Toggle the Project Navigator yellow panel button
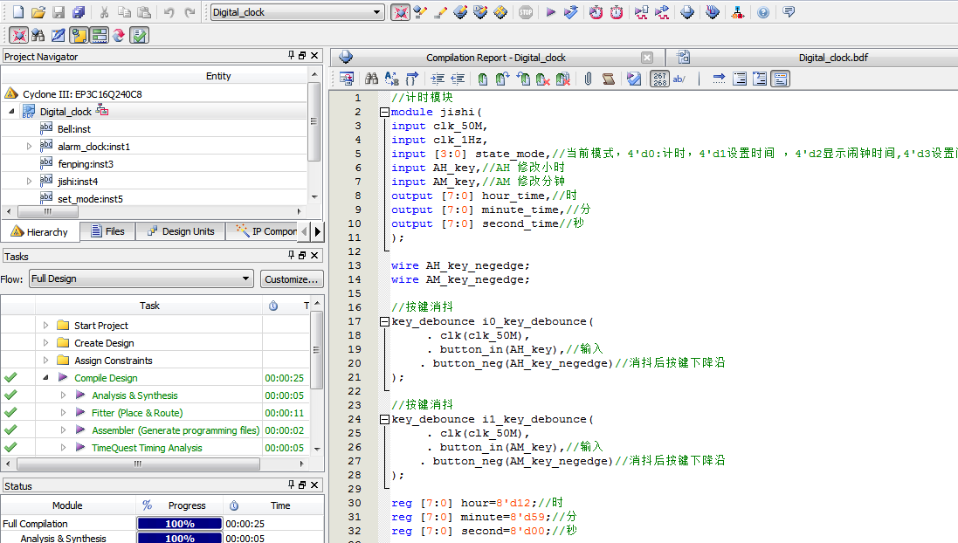The image size is (958, 543). coord(79,36)
